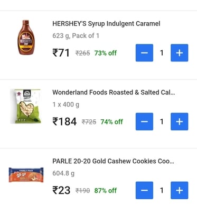
Task: Open the Wonderland Foods cashew pack image
Action: click(26, 106)
